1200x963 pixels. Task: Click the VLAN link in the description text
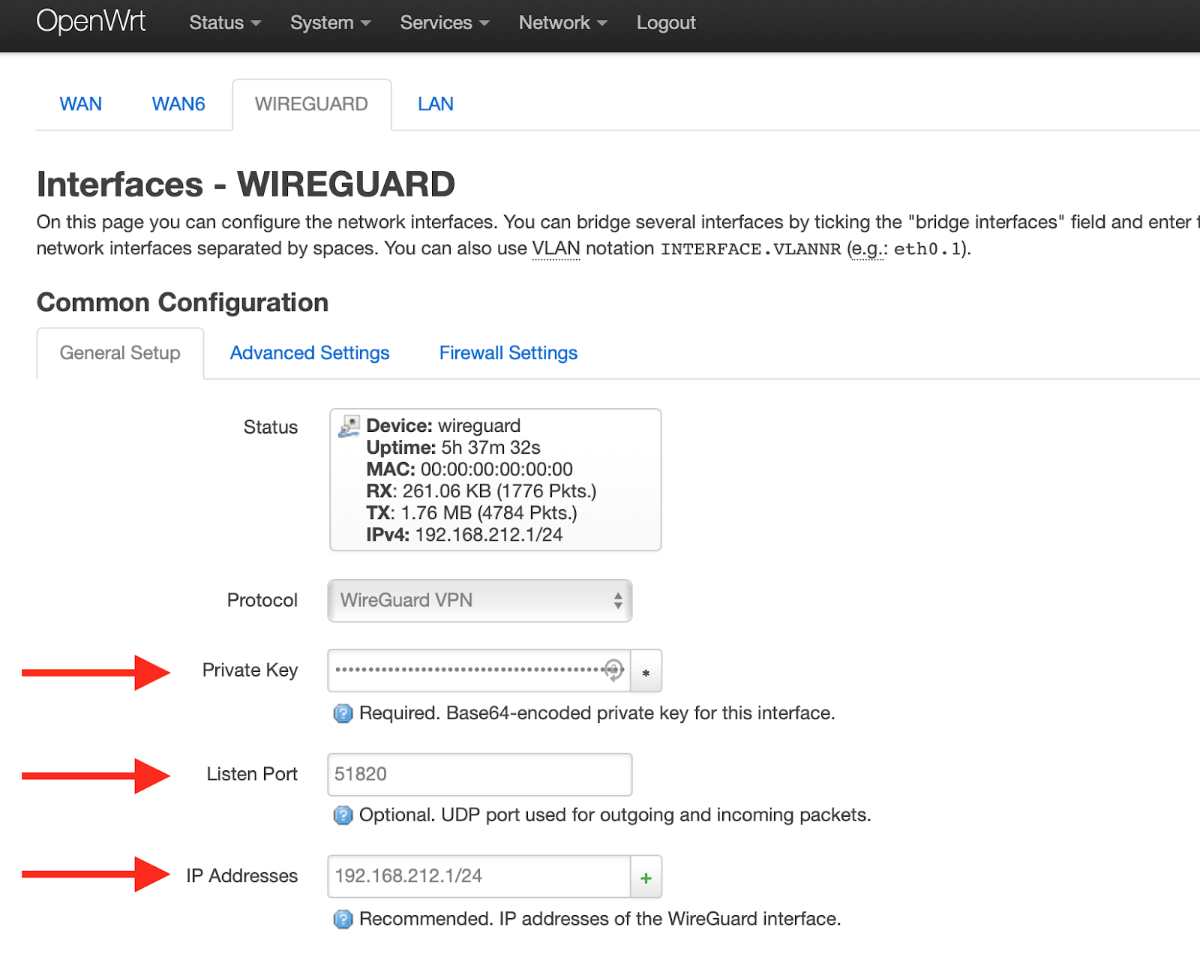[x=556, y=247]
